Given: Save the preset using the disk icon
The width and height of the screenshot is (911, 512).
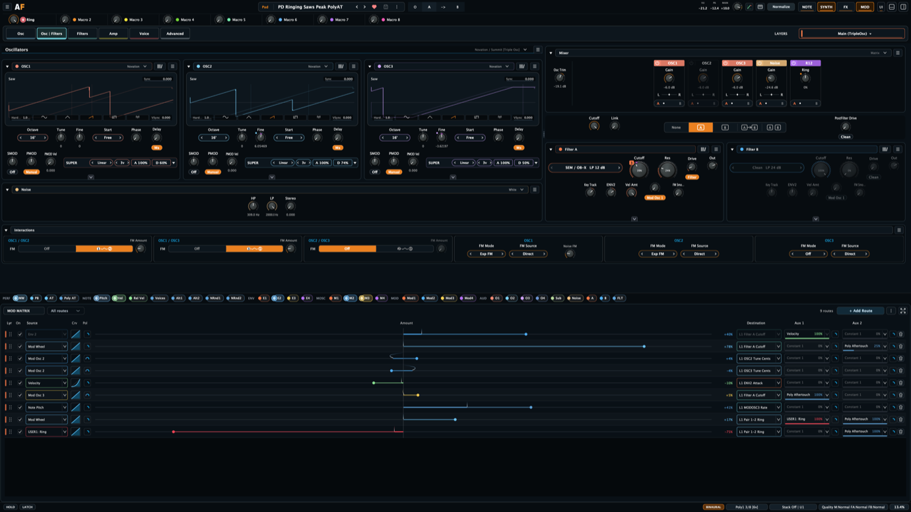Looking at the screenshot, I should point(386,7).
